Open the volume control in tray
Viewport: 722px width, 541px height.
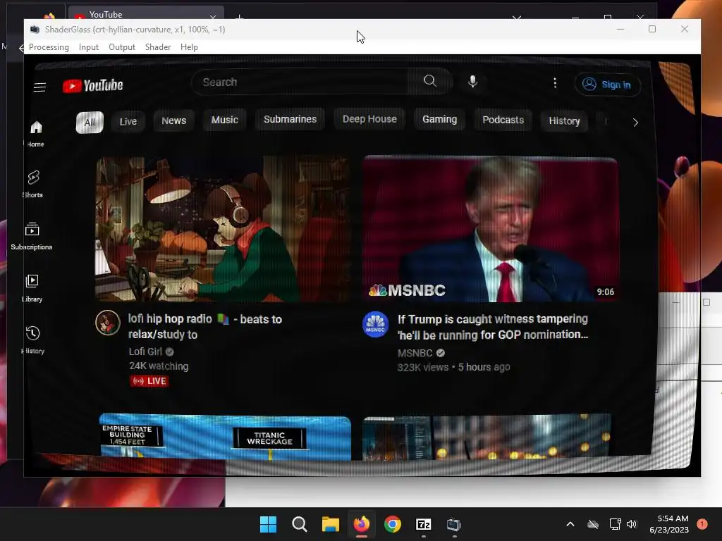click(632, 524)
